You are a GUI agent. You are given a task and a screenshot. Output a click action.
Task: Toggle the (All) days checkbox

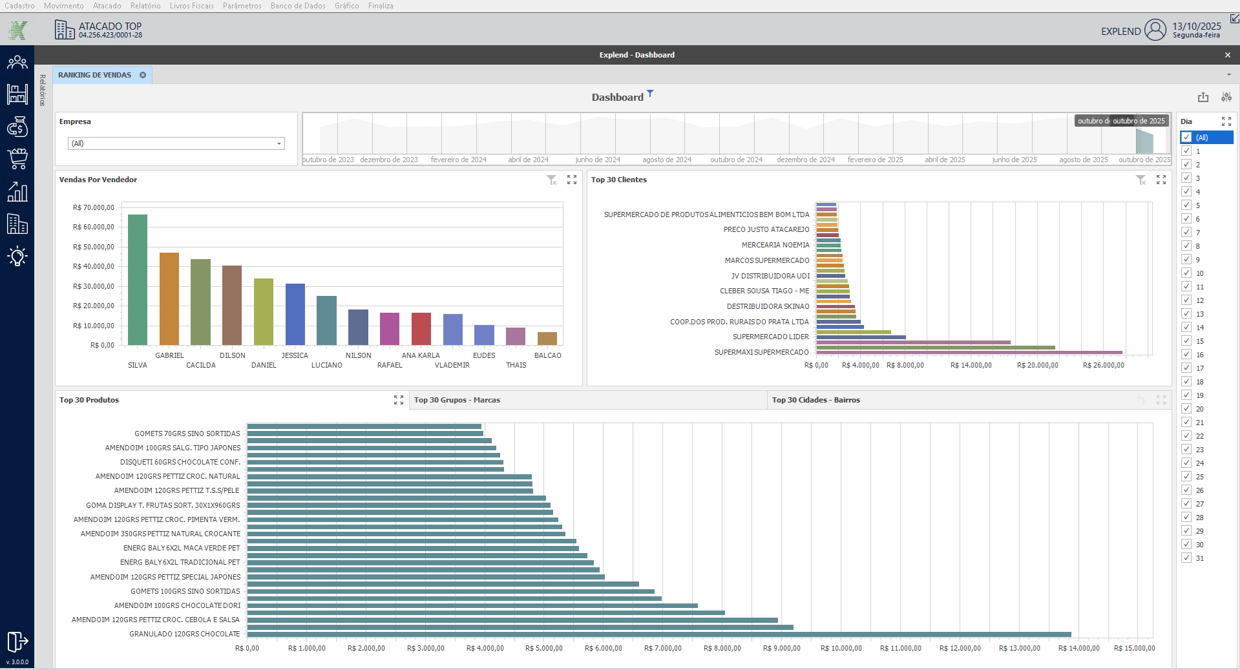[x=1186, y=138]
